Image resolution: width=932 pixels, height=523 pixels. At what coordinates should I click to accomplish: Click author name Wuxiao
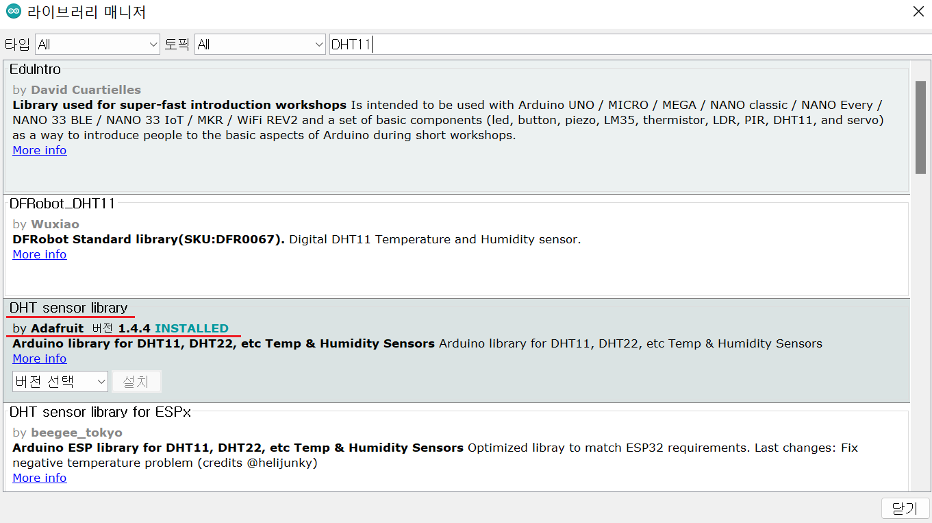pos(55,224)
